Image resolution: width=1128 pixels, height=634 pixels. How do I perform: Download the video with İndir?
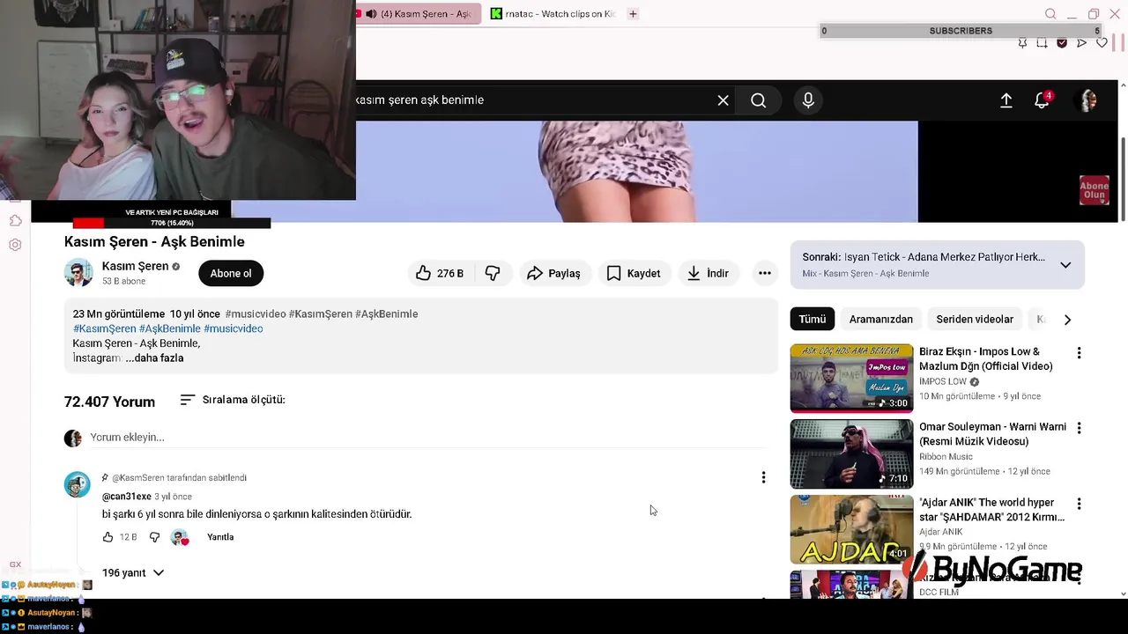709,273
